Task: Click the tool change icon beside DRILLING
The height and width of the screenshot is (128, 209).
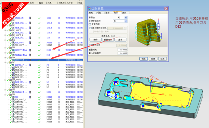Action: (30, 18)
